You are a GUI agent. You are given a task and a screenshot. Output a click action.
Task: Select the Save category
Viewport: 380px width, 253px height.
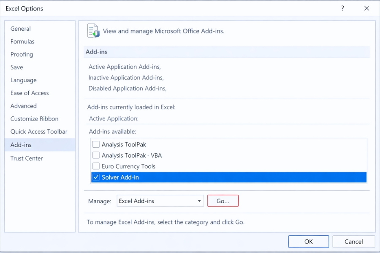tap(16, 67)
